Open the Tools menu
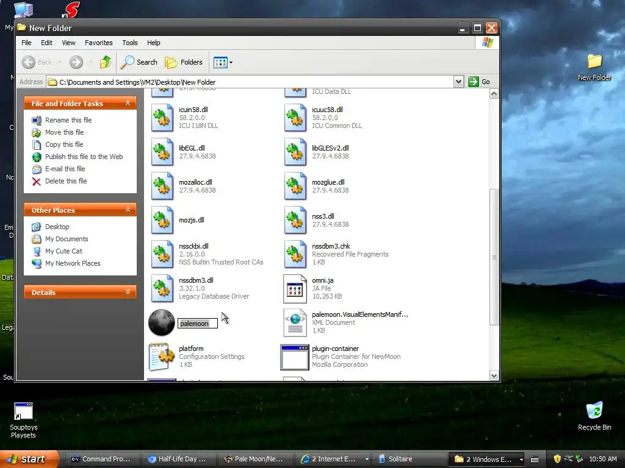625x468 pixels. (x=130, y=43)
